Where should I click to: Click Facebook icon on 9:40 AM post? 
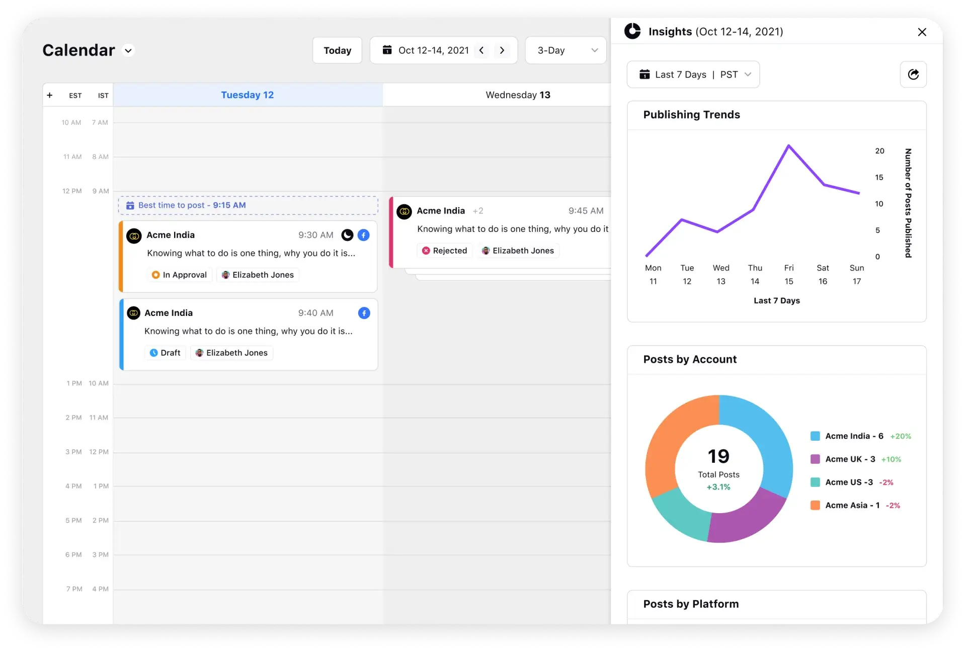pyautogui.click(x=364, y=313)
